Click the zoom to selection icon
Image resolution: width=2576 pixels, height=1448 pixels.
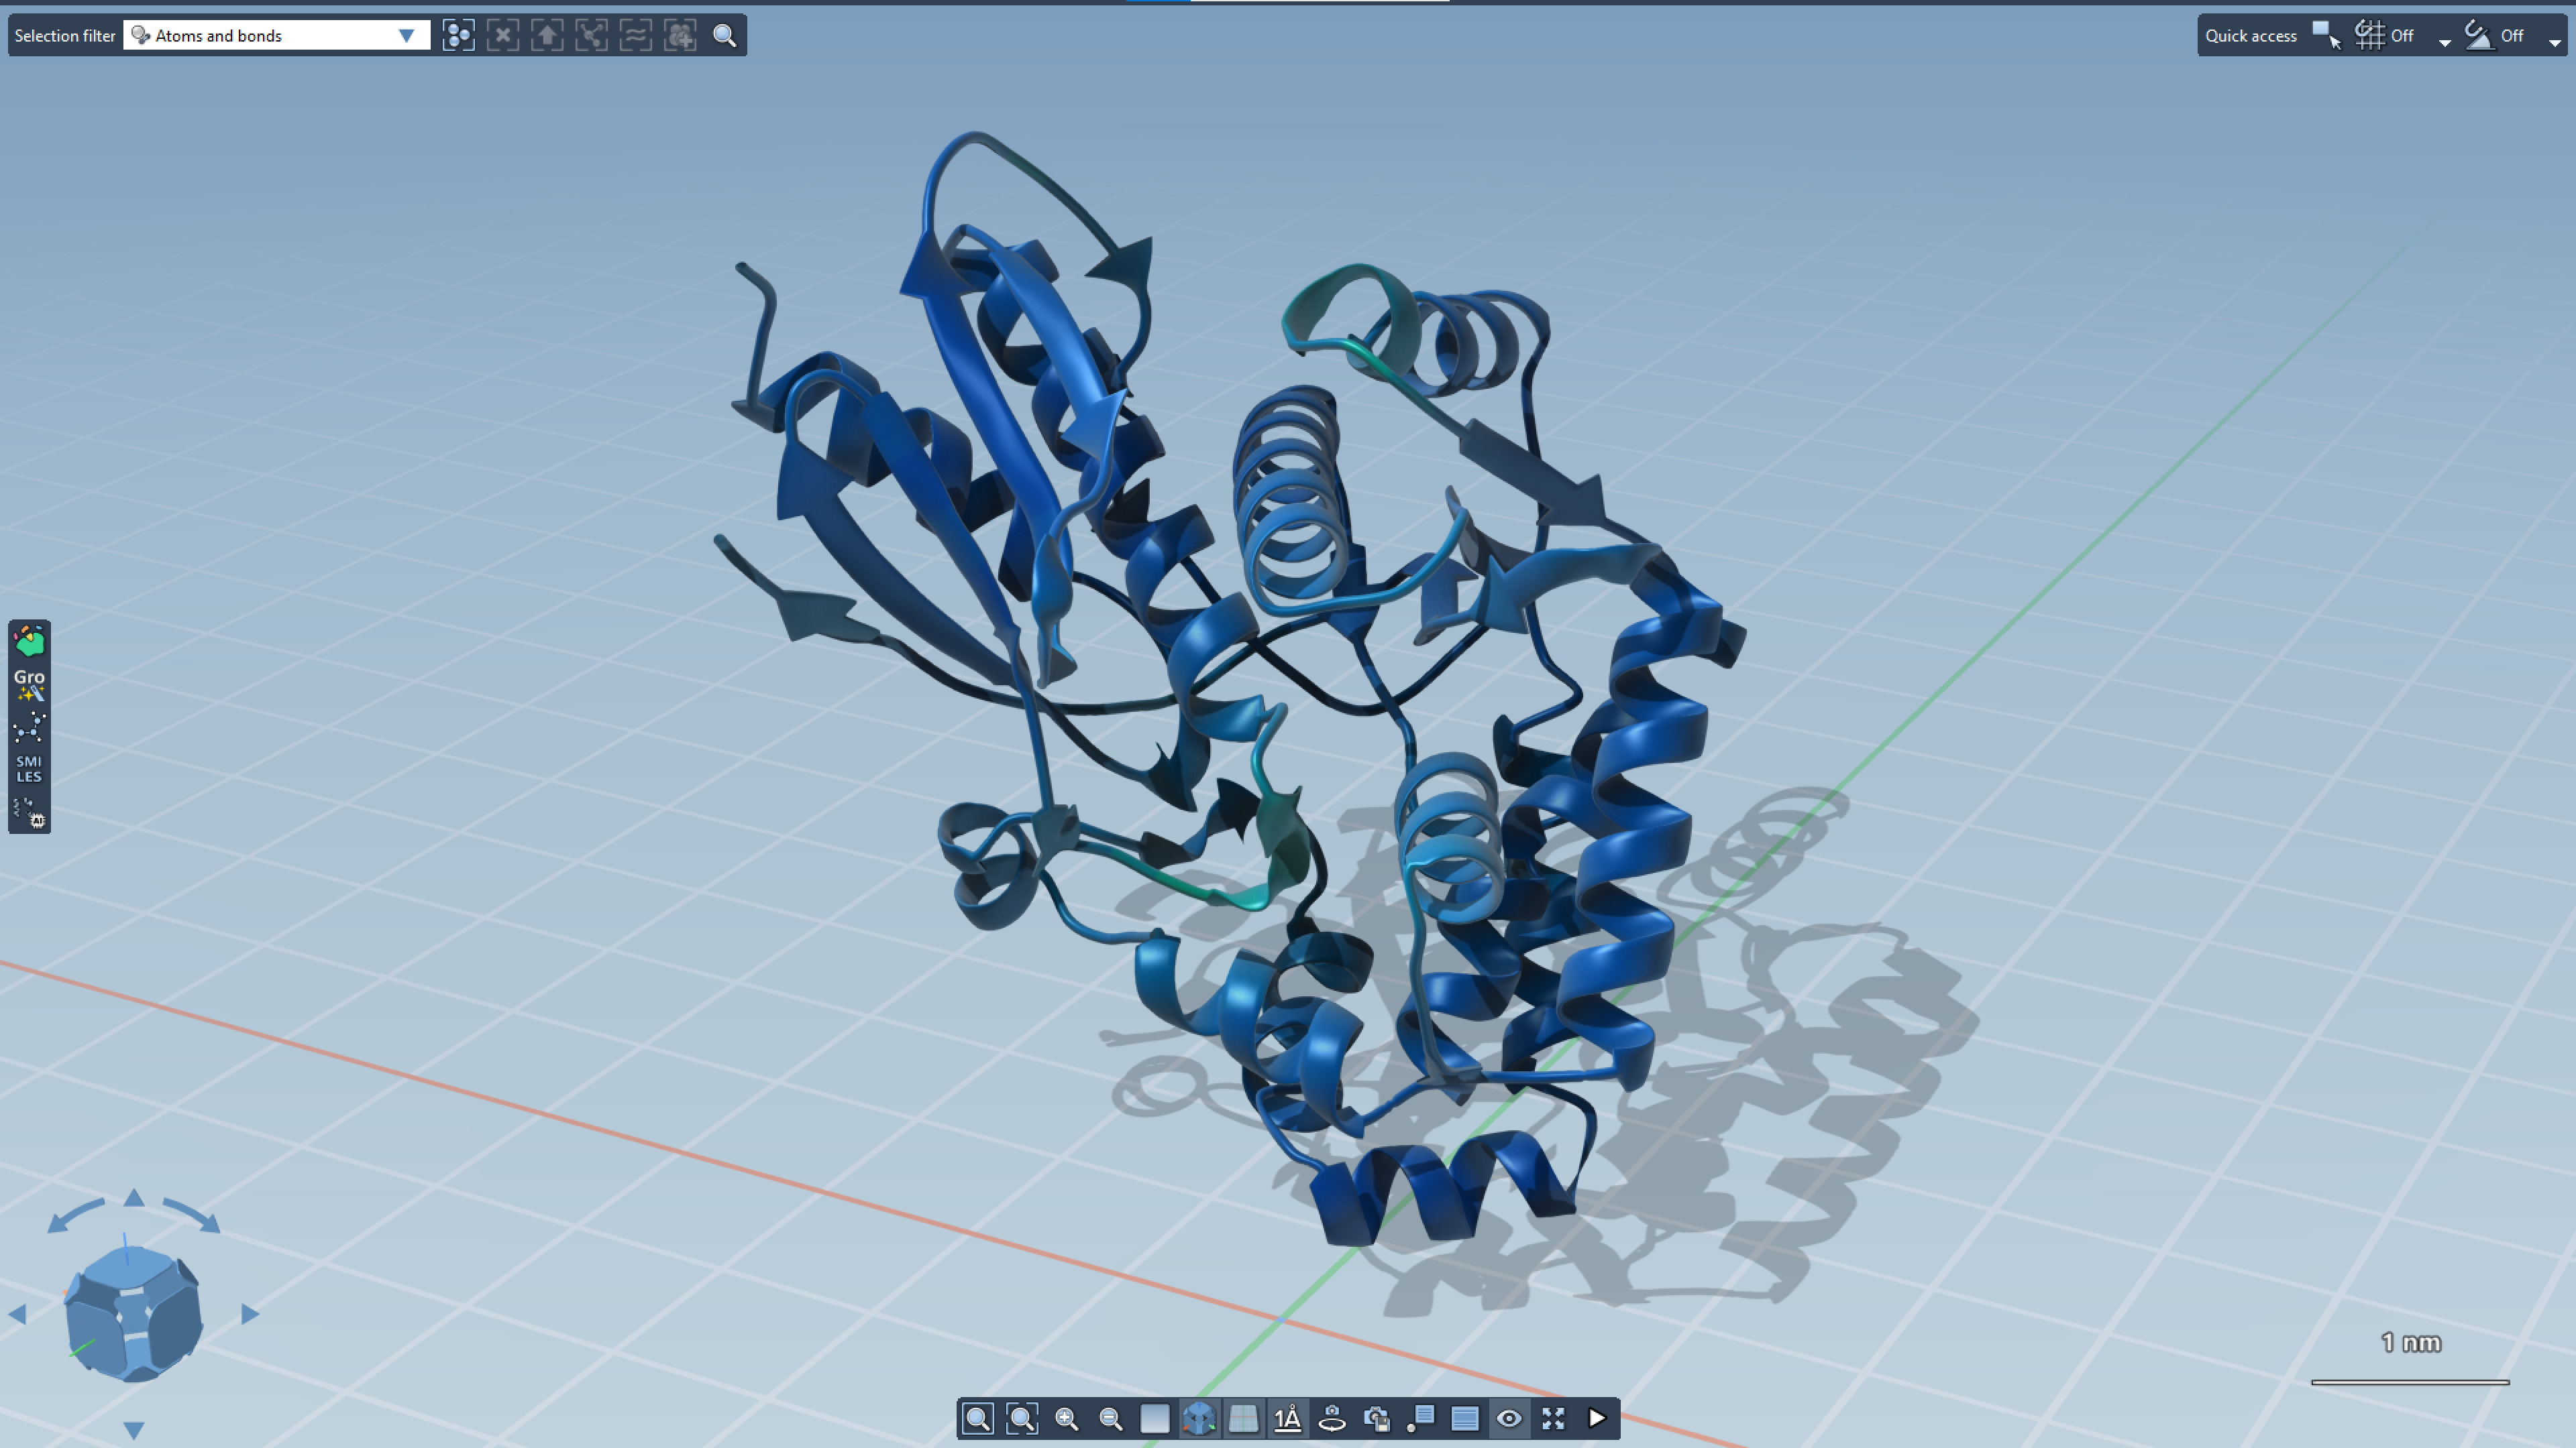point(1022,1418)
